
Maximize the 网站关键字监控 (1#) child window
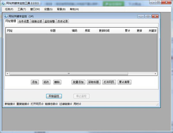coord(148,16)
